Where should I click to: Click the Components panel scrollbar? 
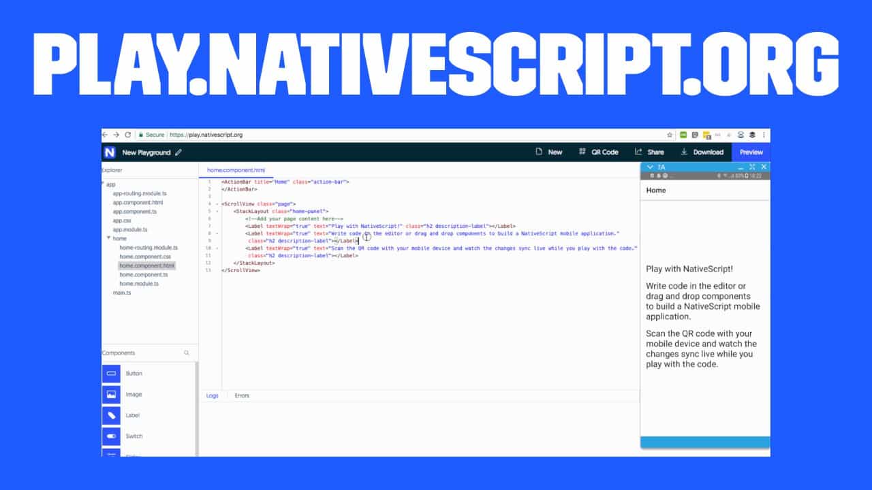click(x=197, y=408)
